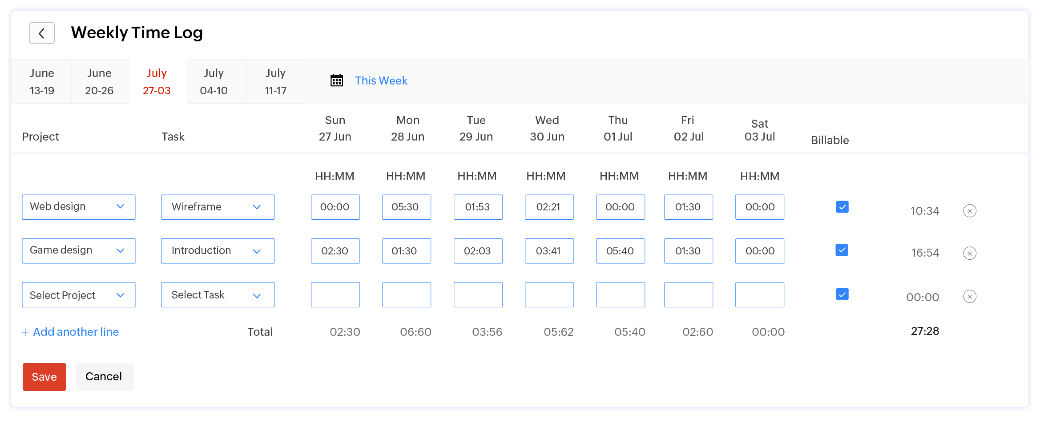The width and height of the screenshot is (1040, 423).
Task: Toggle billable checkbox for Game design
Action: click(x=842, y=250)
